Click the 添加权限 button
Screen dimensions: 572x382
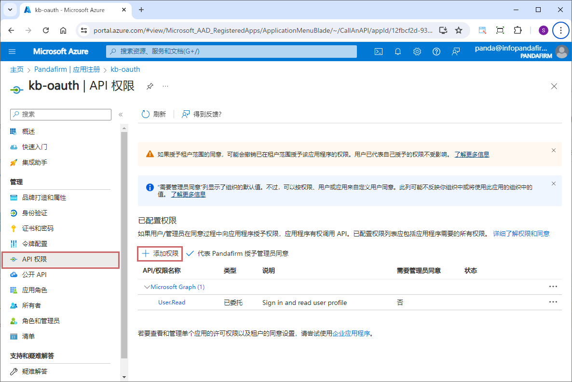click(x=160, y=253)
